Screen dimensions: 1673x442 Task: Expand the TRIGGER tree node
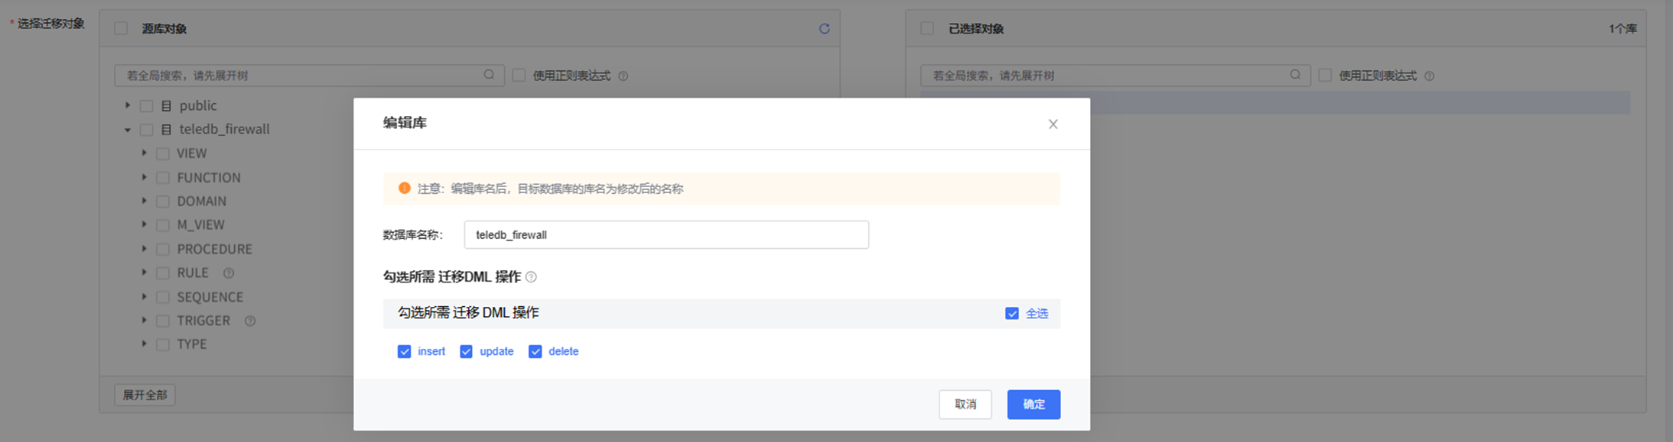(x=144, y=321)
